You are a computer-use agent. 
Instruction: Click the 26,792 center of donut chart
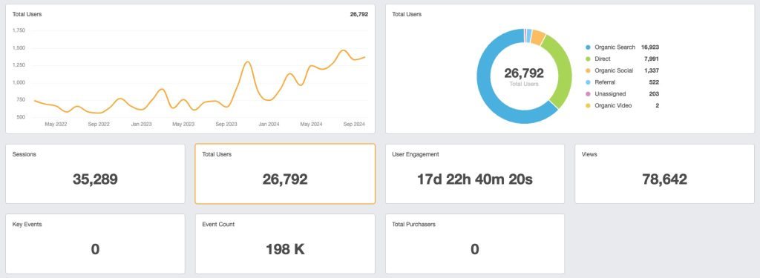tap(524, 73)
